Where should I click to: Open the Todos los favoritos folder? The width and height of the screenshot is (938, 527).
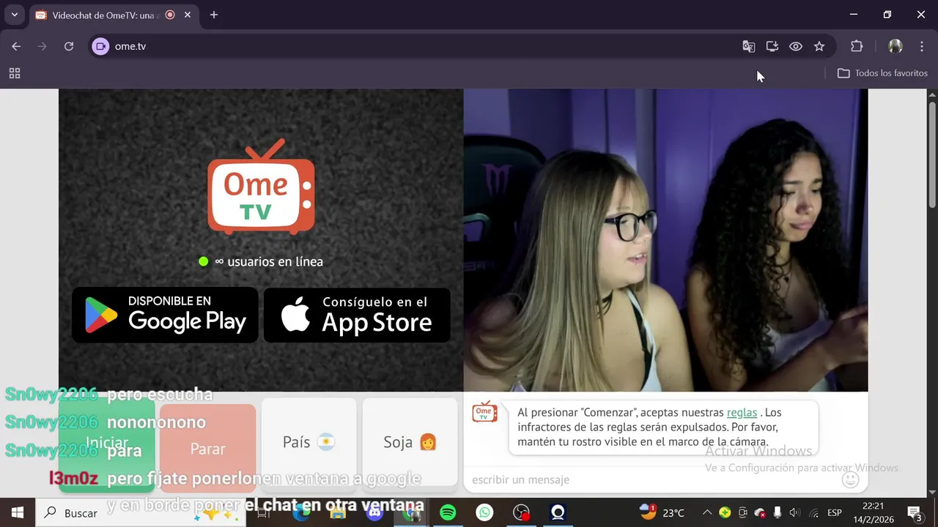coord(883,73)
